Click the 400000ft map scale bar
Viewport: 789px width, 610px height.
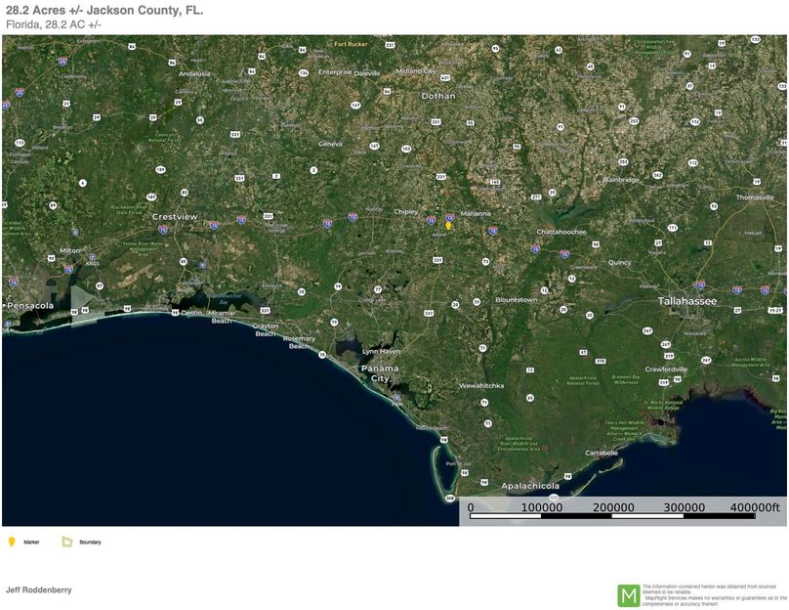click(625, 509)
